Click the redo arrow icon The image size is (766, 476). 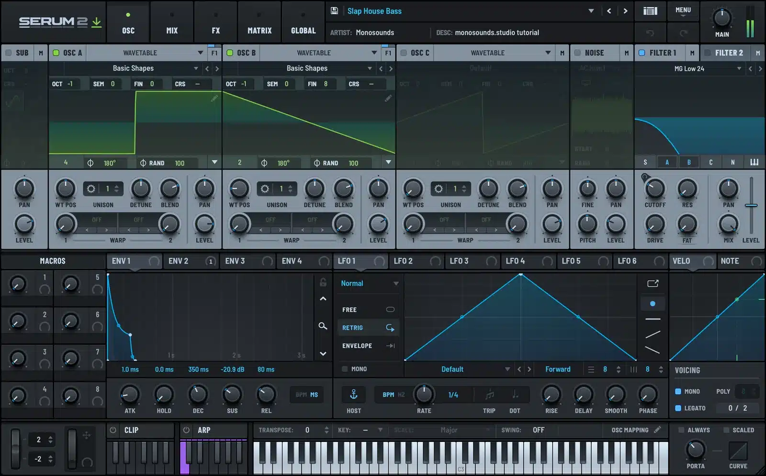(683, 33)
